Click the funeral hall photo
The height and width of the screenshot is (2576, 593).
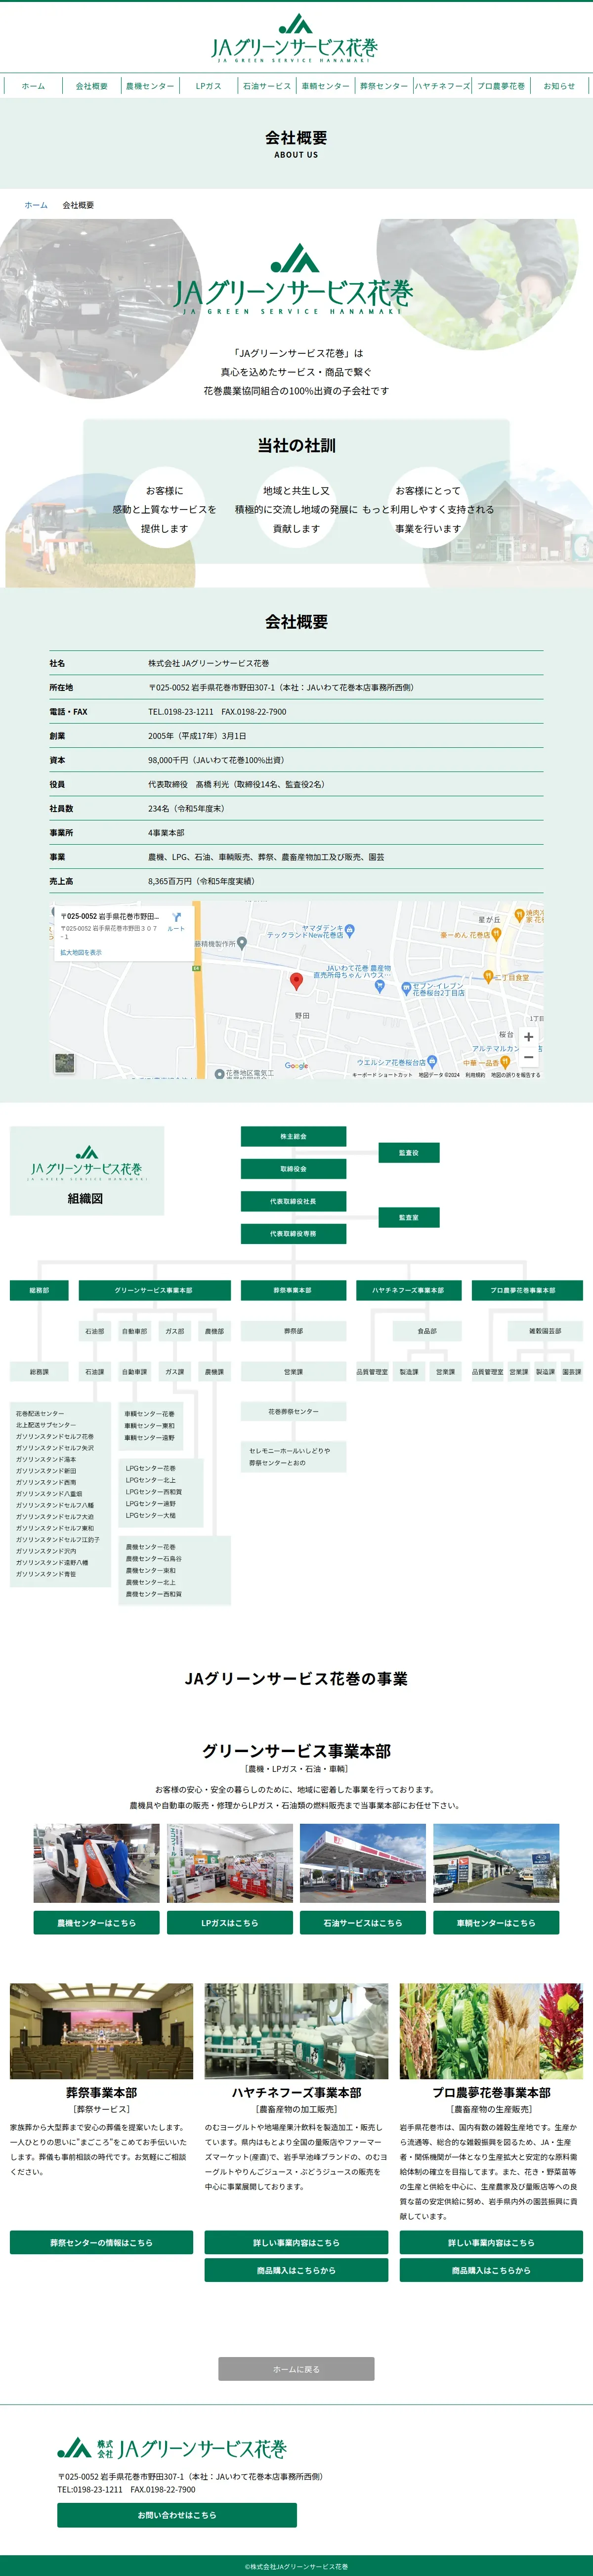(101, 2032)
